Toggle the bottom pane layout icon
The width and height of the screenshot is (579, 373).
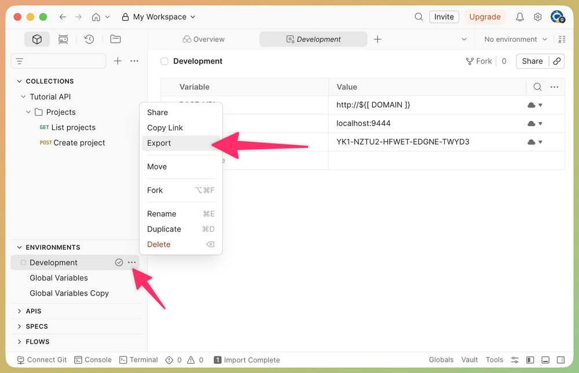point(545,360)
